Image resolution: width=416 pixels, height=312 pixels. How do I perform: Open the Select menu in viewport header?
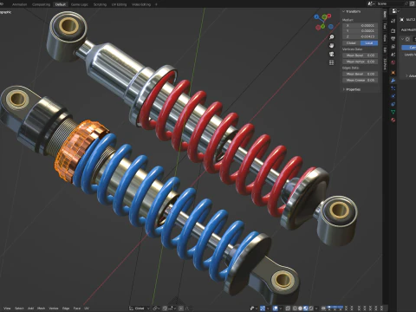(19, 309)
